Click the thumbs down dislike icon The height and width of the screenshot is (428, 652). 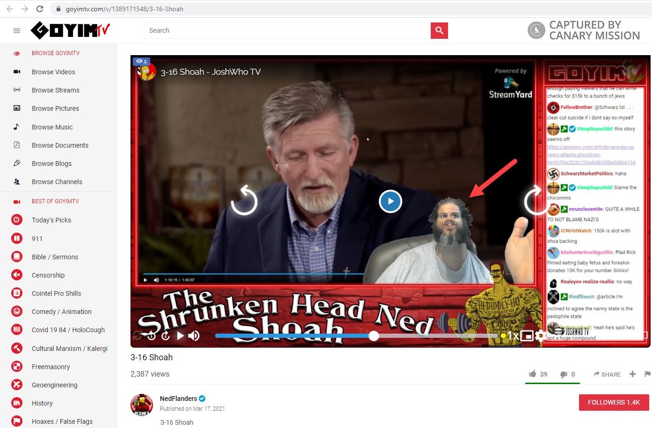click(564, 374)
